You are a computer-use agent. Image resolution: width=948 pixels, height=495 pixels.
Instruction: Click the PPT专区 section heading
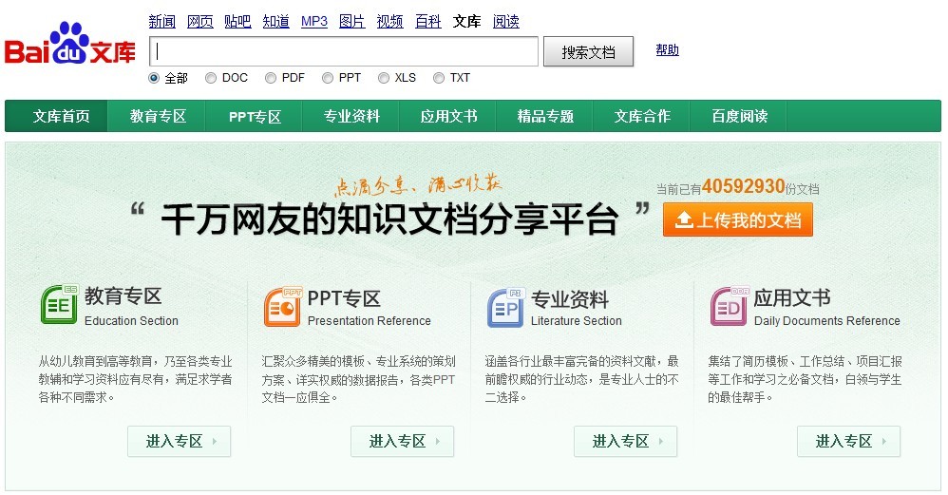tap(344, 298)
